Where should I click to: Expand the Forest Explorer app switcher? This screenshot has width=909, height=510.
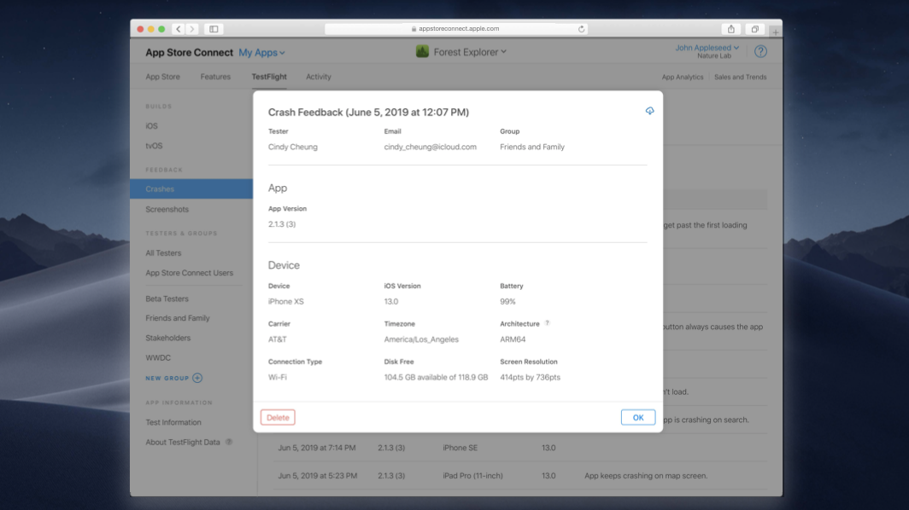(470, 52)
